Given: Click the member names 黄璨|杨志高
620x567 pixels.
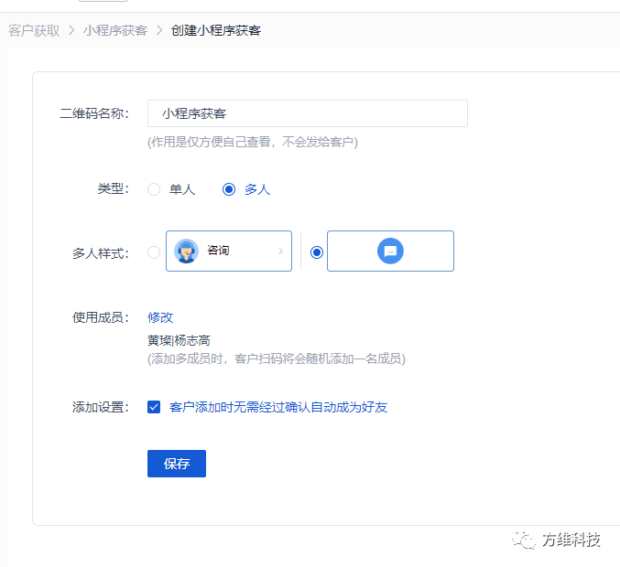Looking at the screenshot, I should [x=179, y=340].
